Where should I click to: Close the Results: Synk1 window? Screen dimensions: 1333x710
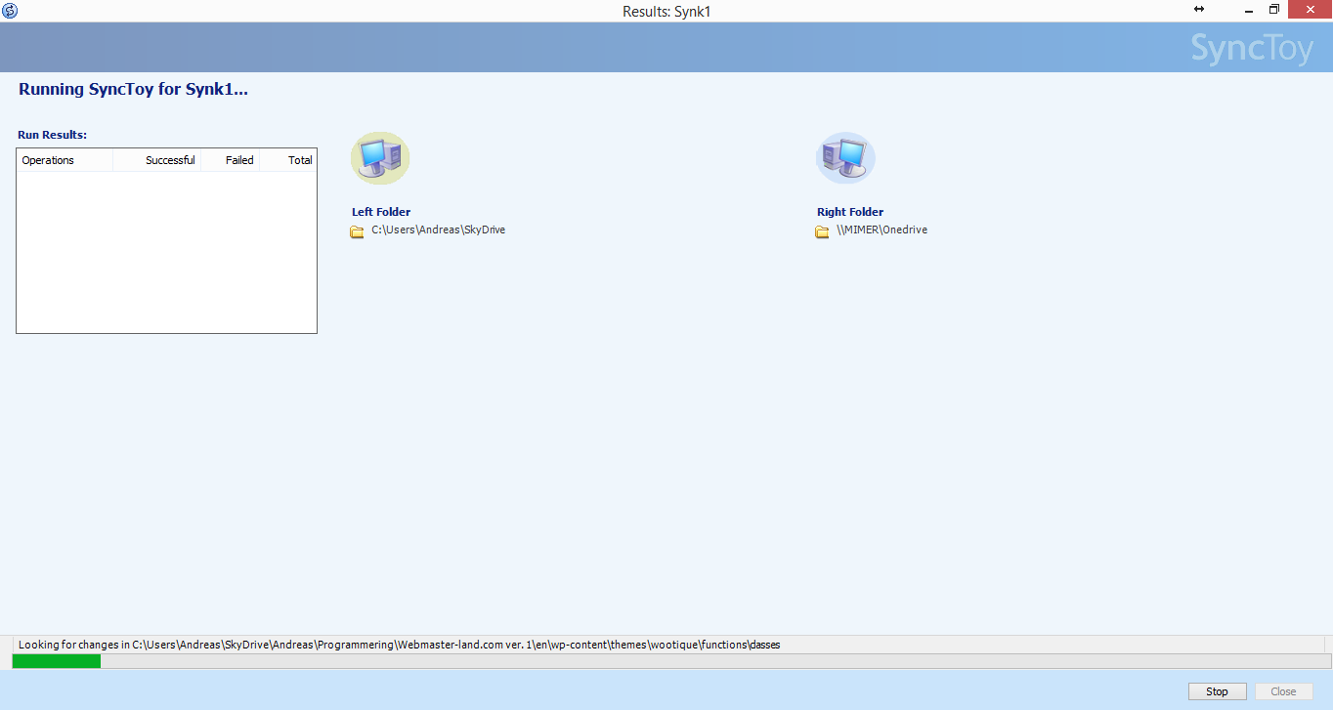[1311, 10]
